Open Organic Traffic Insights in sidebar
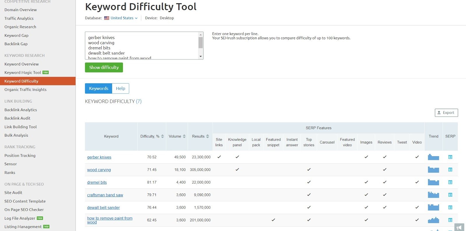 coord(25,90)
